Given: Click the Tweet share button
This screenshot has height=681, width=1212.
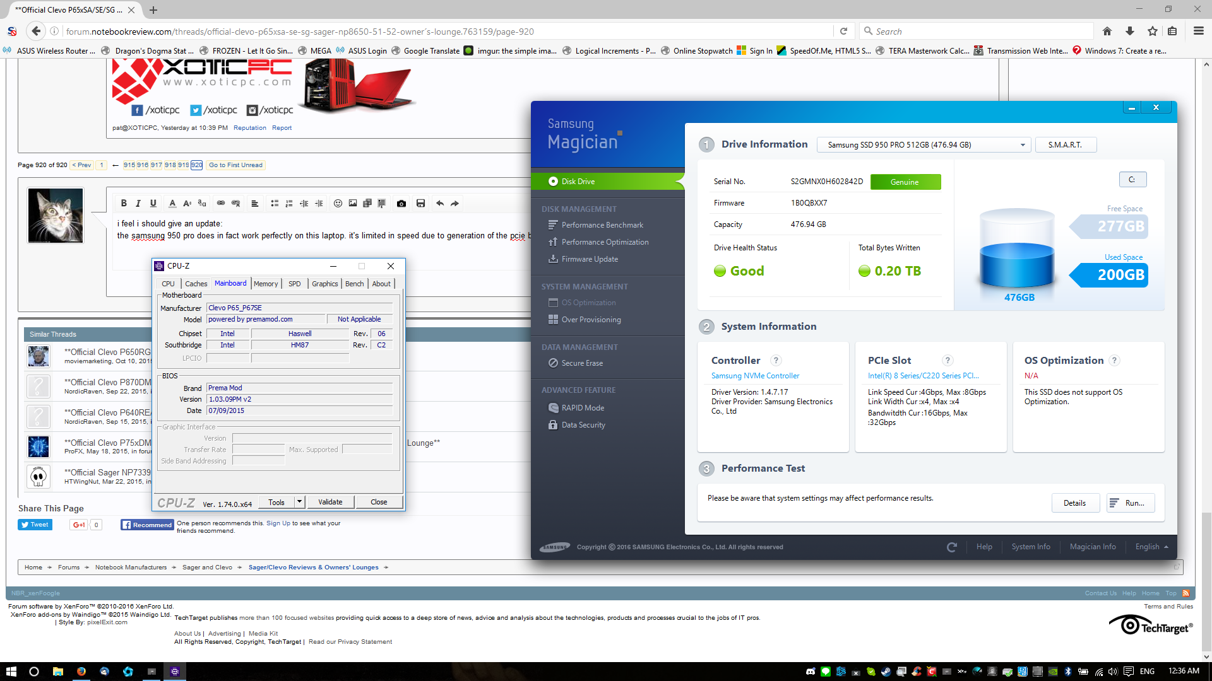Looking at the screenshot, I should pyautogui.click(x=35, y=525).
